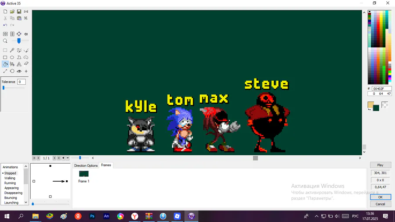The image size is (395, 222).
Task: Select the freeform Shape tool
Action: click(26, 57)
